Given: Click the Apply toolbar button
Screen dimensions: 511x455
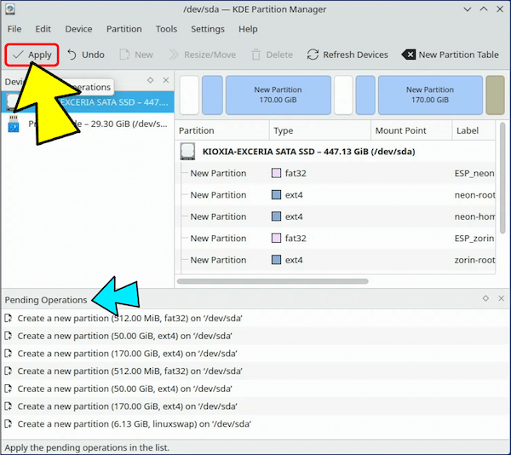Looking at the screenshot, I should (32, 55).
